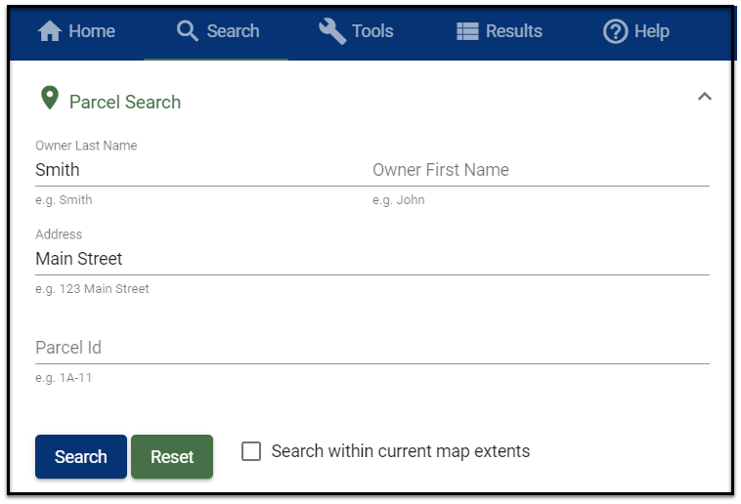Click the Parcel Search heading text

pos(125,102)
